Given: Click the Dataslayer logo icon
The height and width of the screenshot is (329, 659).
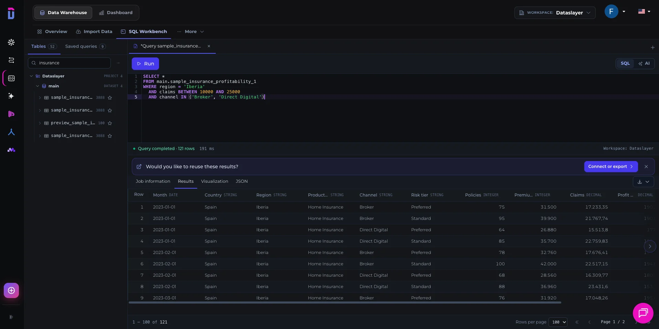Looking at the screenshot, I should pos(11,13).
